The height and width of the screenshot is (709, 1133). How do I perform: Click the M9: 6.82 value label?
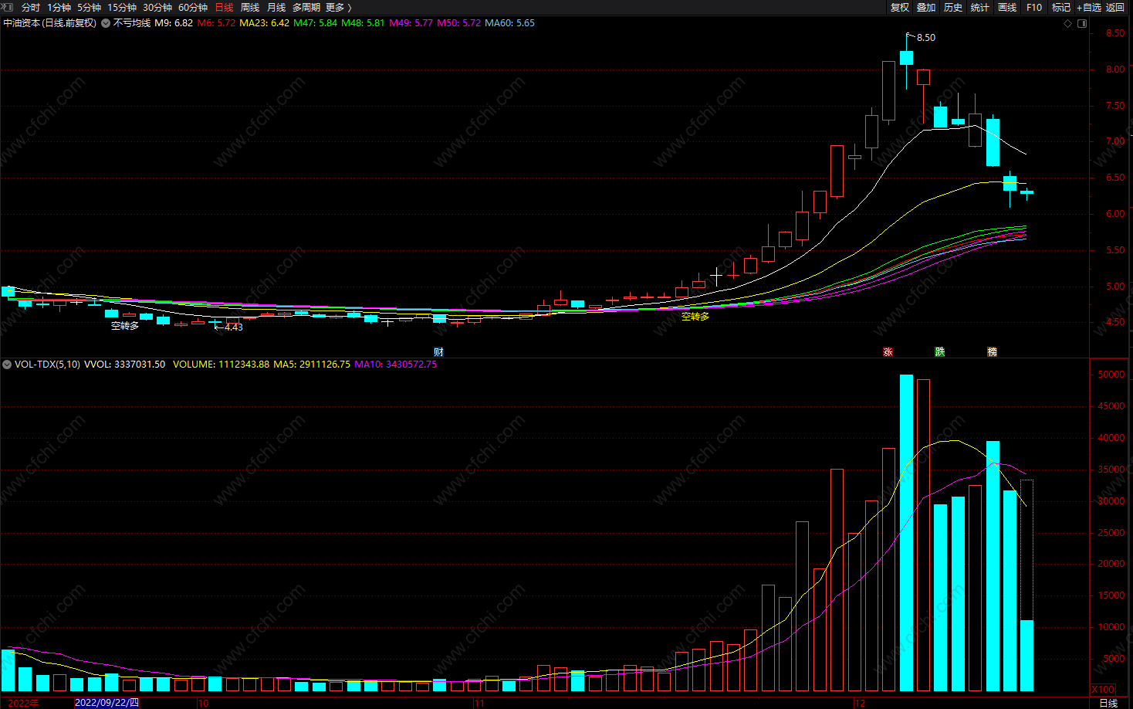pyautogui.click(x=174, y=23)
